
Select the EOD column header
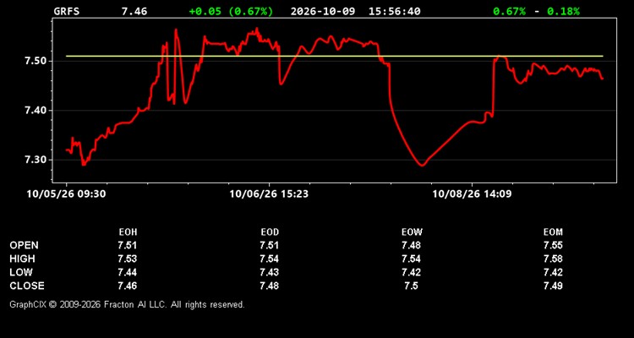(270, 232)
